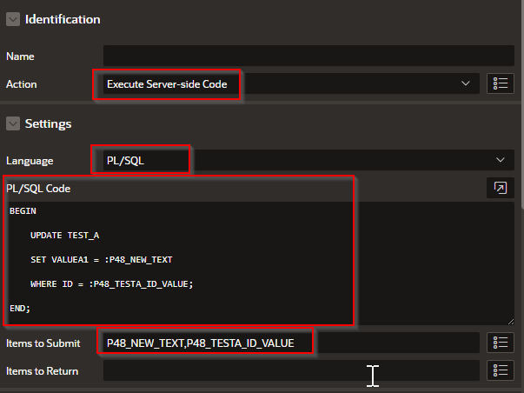Click the Items to Return label

(x=42, y=371)
